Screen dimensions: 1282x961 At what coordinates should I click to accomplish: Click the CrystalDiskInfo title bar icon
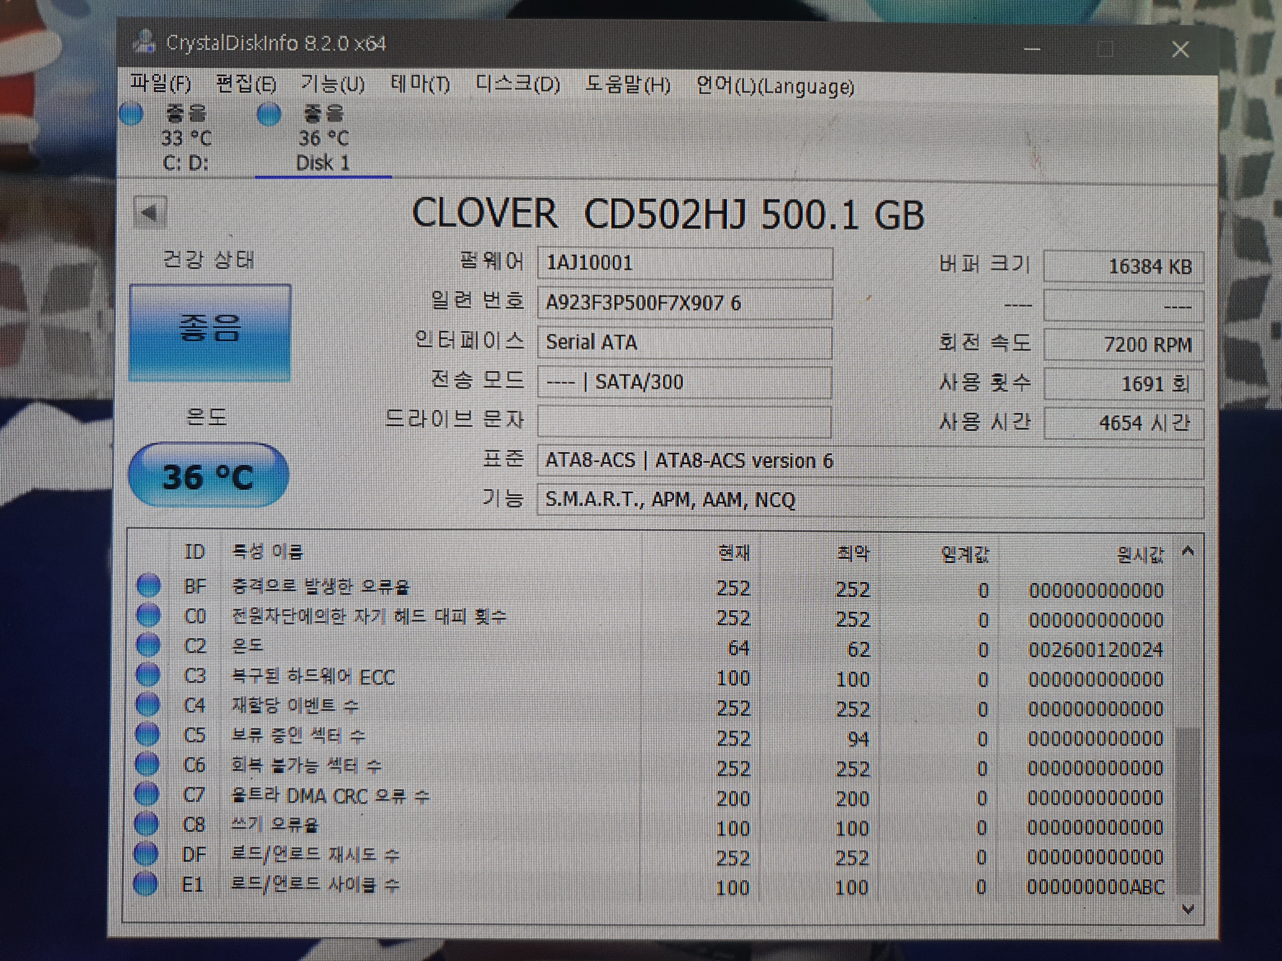coord(144,42)
